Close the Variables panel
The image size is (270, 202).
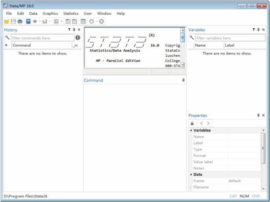pyautogui.click(x=263, y=30)
